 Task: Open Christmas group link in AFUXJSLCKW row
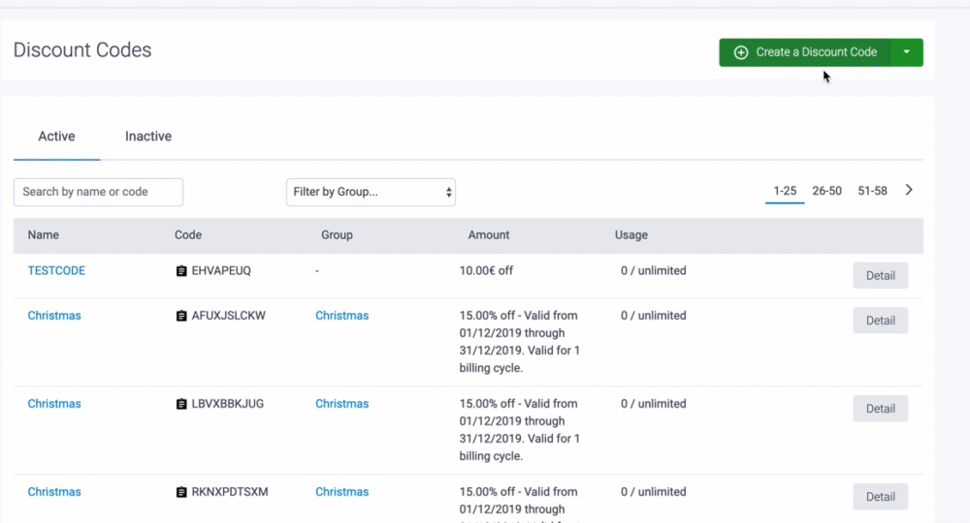[341, 316]
